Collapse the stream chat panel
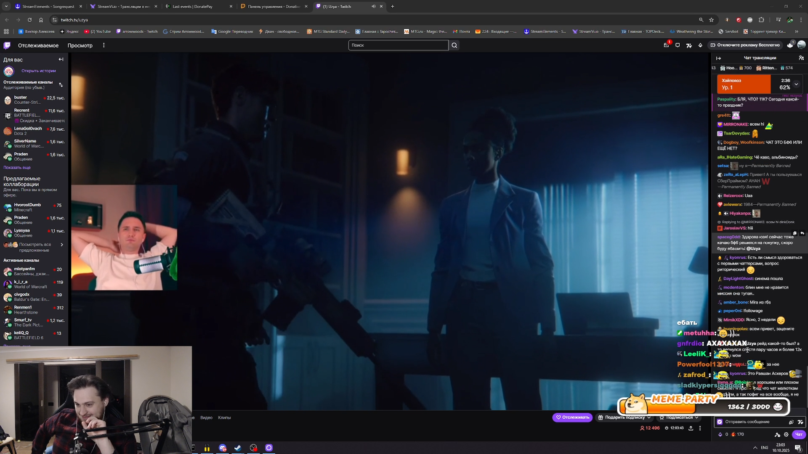 tap(719, 58)
